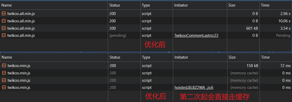Image resolution: width=292 pixels, height=102 pixels.
Task: Click script icon of 158 kB twikoo.min.js
Action: click(x=4, y=65)
